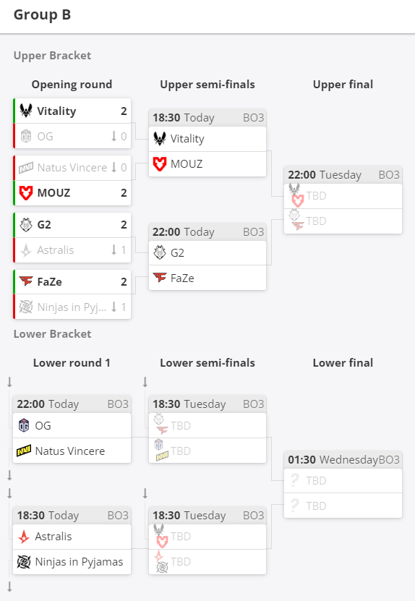The image size is (415, 601).
Task: Click the Natus Vincere logo in lower round 1
Action: click(x=24, y=451)
